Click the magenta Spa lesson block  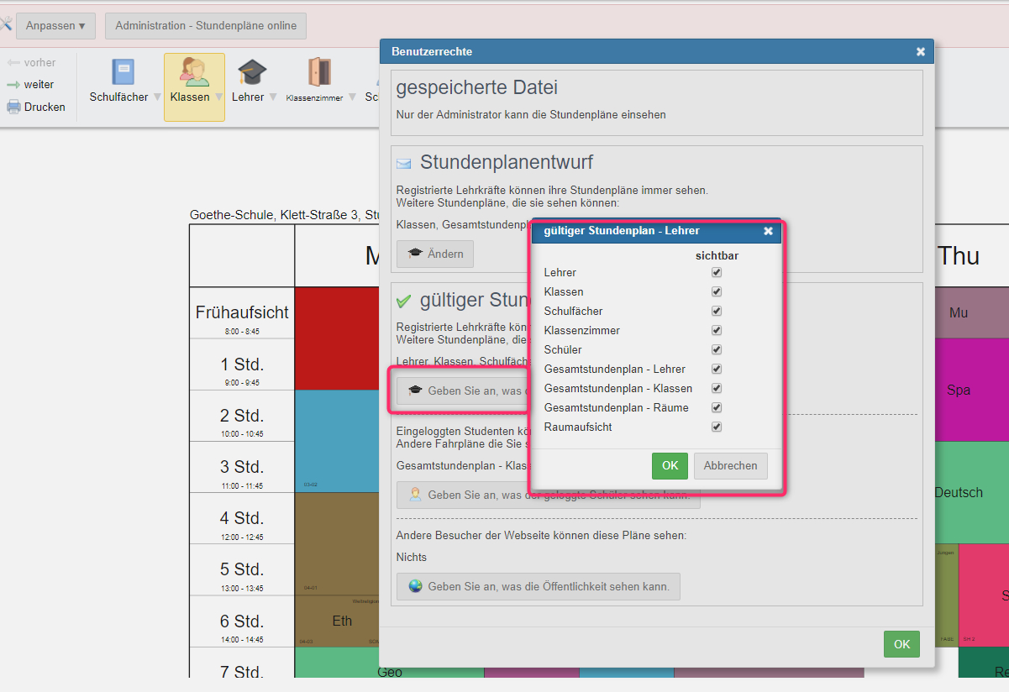tap(958, 390)
